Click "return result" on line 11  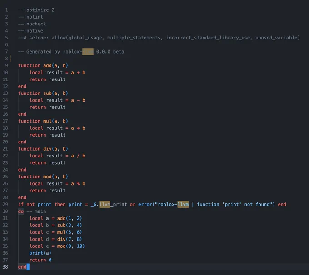tap(47, 79)
